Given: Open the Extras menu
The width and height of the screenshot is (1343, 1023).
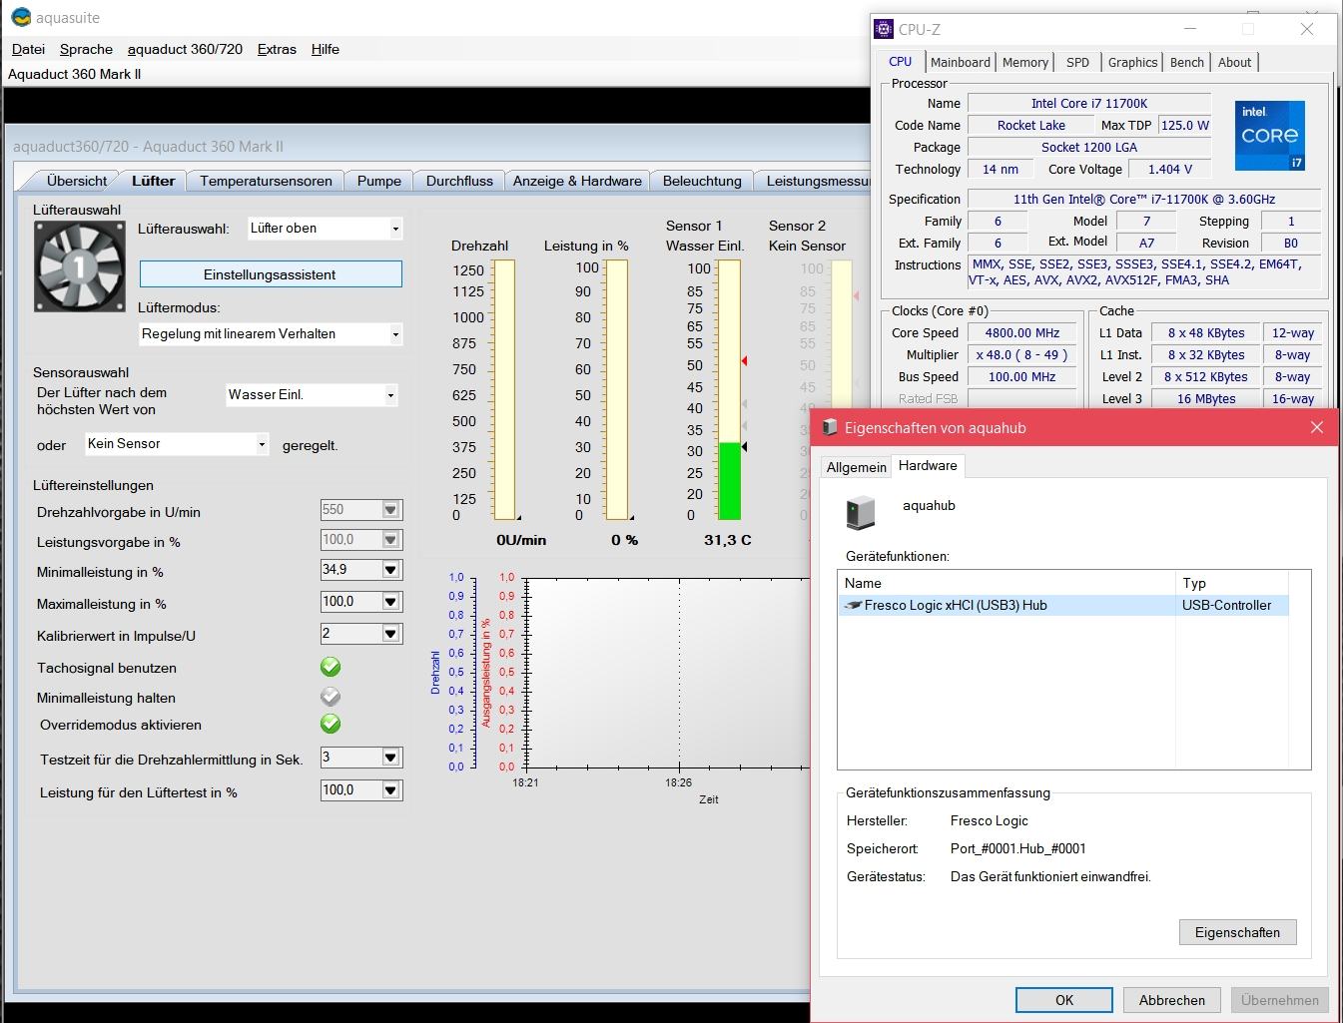Looking at the screenshot, I should tap(277, 49).
